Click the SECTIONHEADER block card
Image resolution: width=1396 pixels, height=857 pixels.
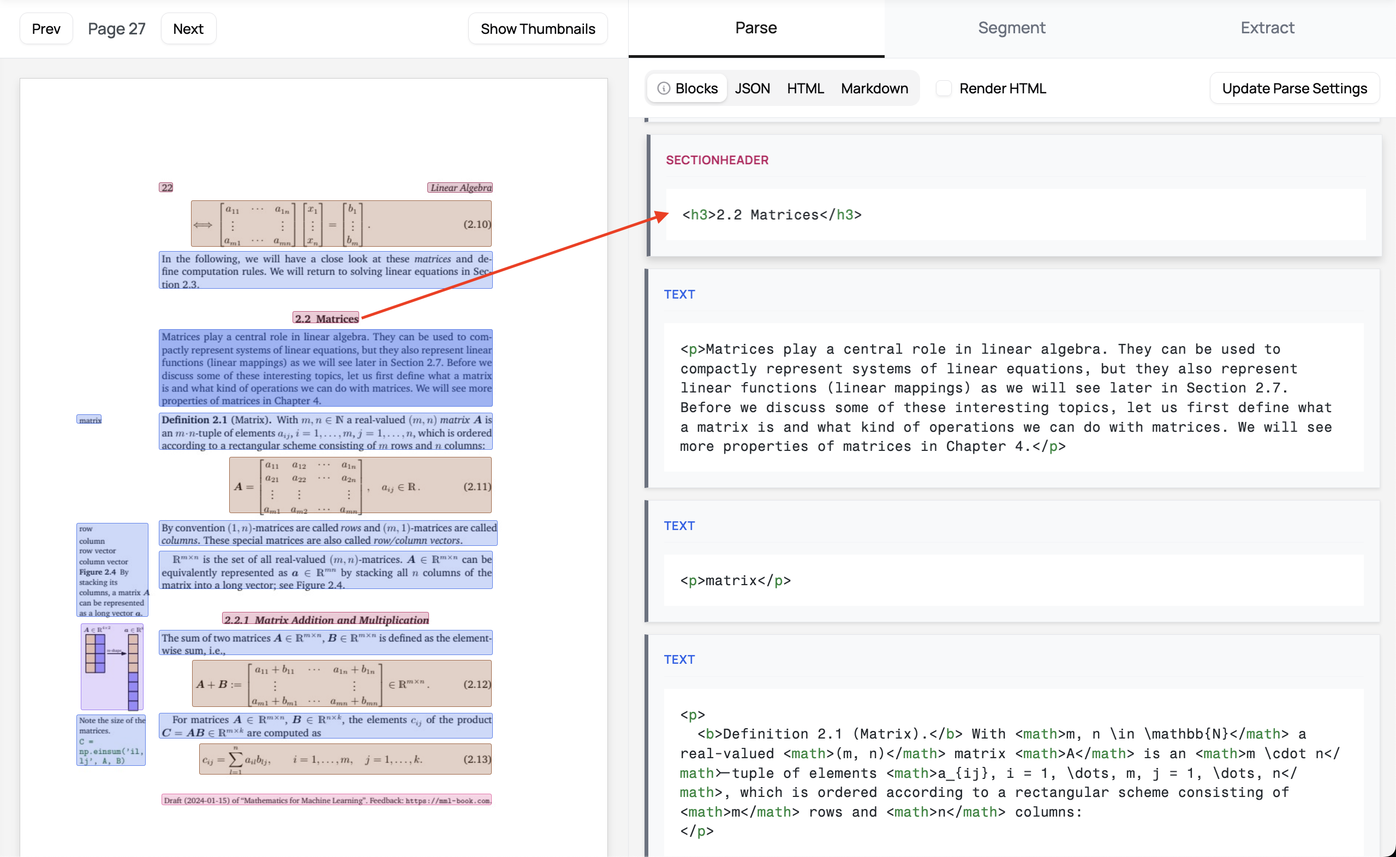pyautogui.click(x=1014, y=195)
